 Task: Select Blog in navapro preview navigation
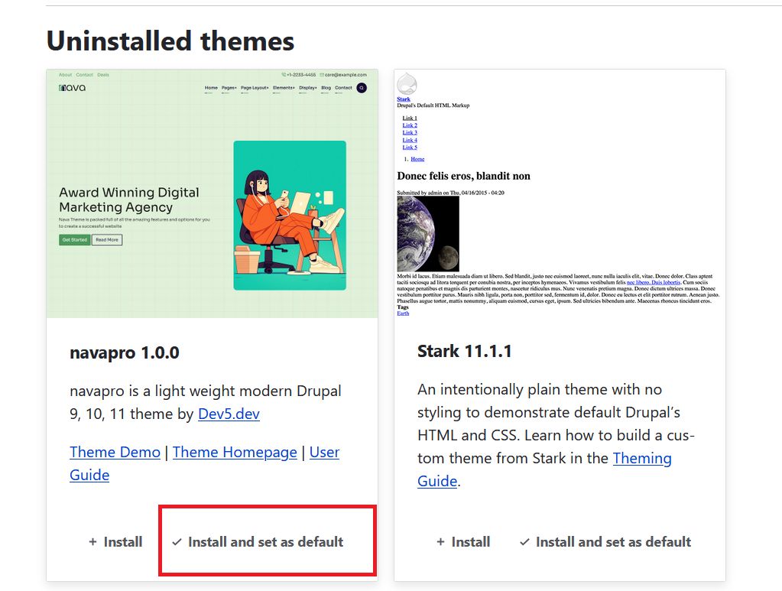click(326, 88)
